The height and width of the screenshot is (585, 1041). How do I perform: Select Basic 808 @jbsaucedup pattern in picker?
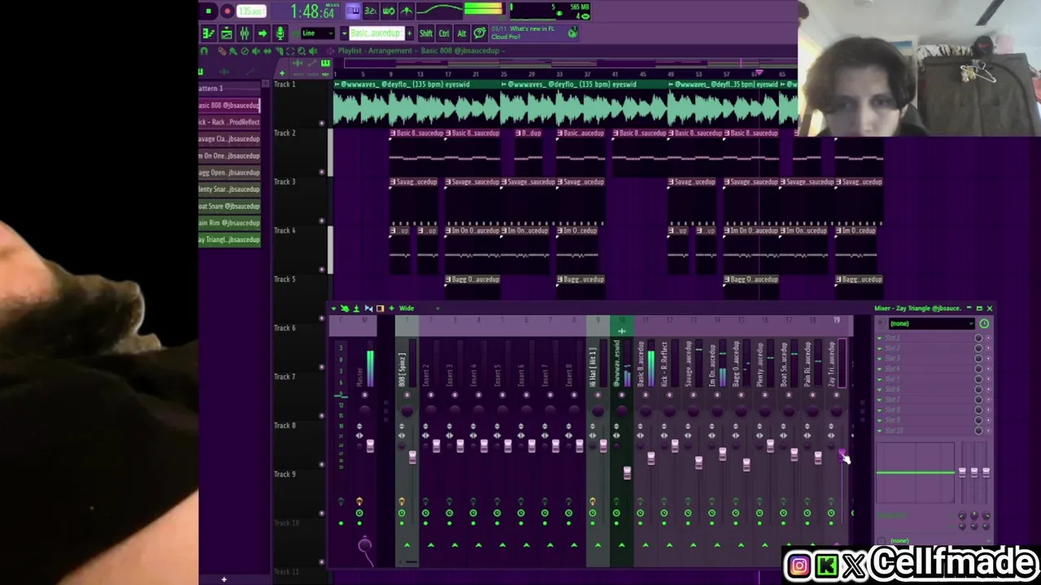pos(229,106)
